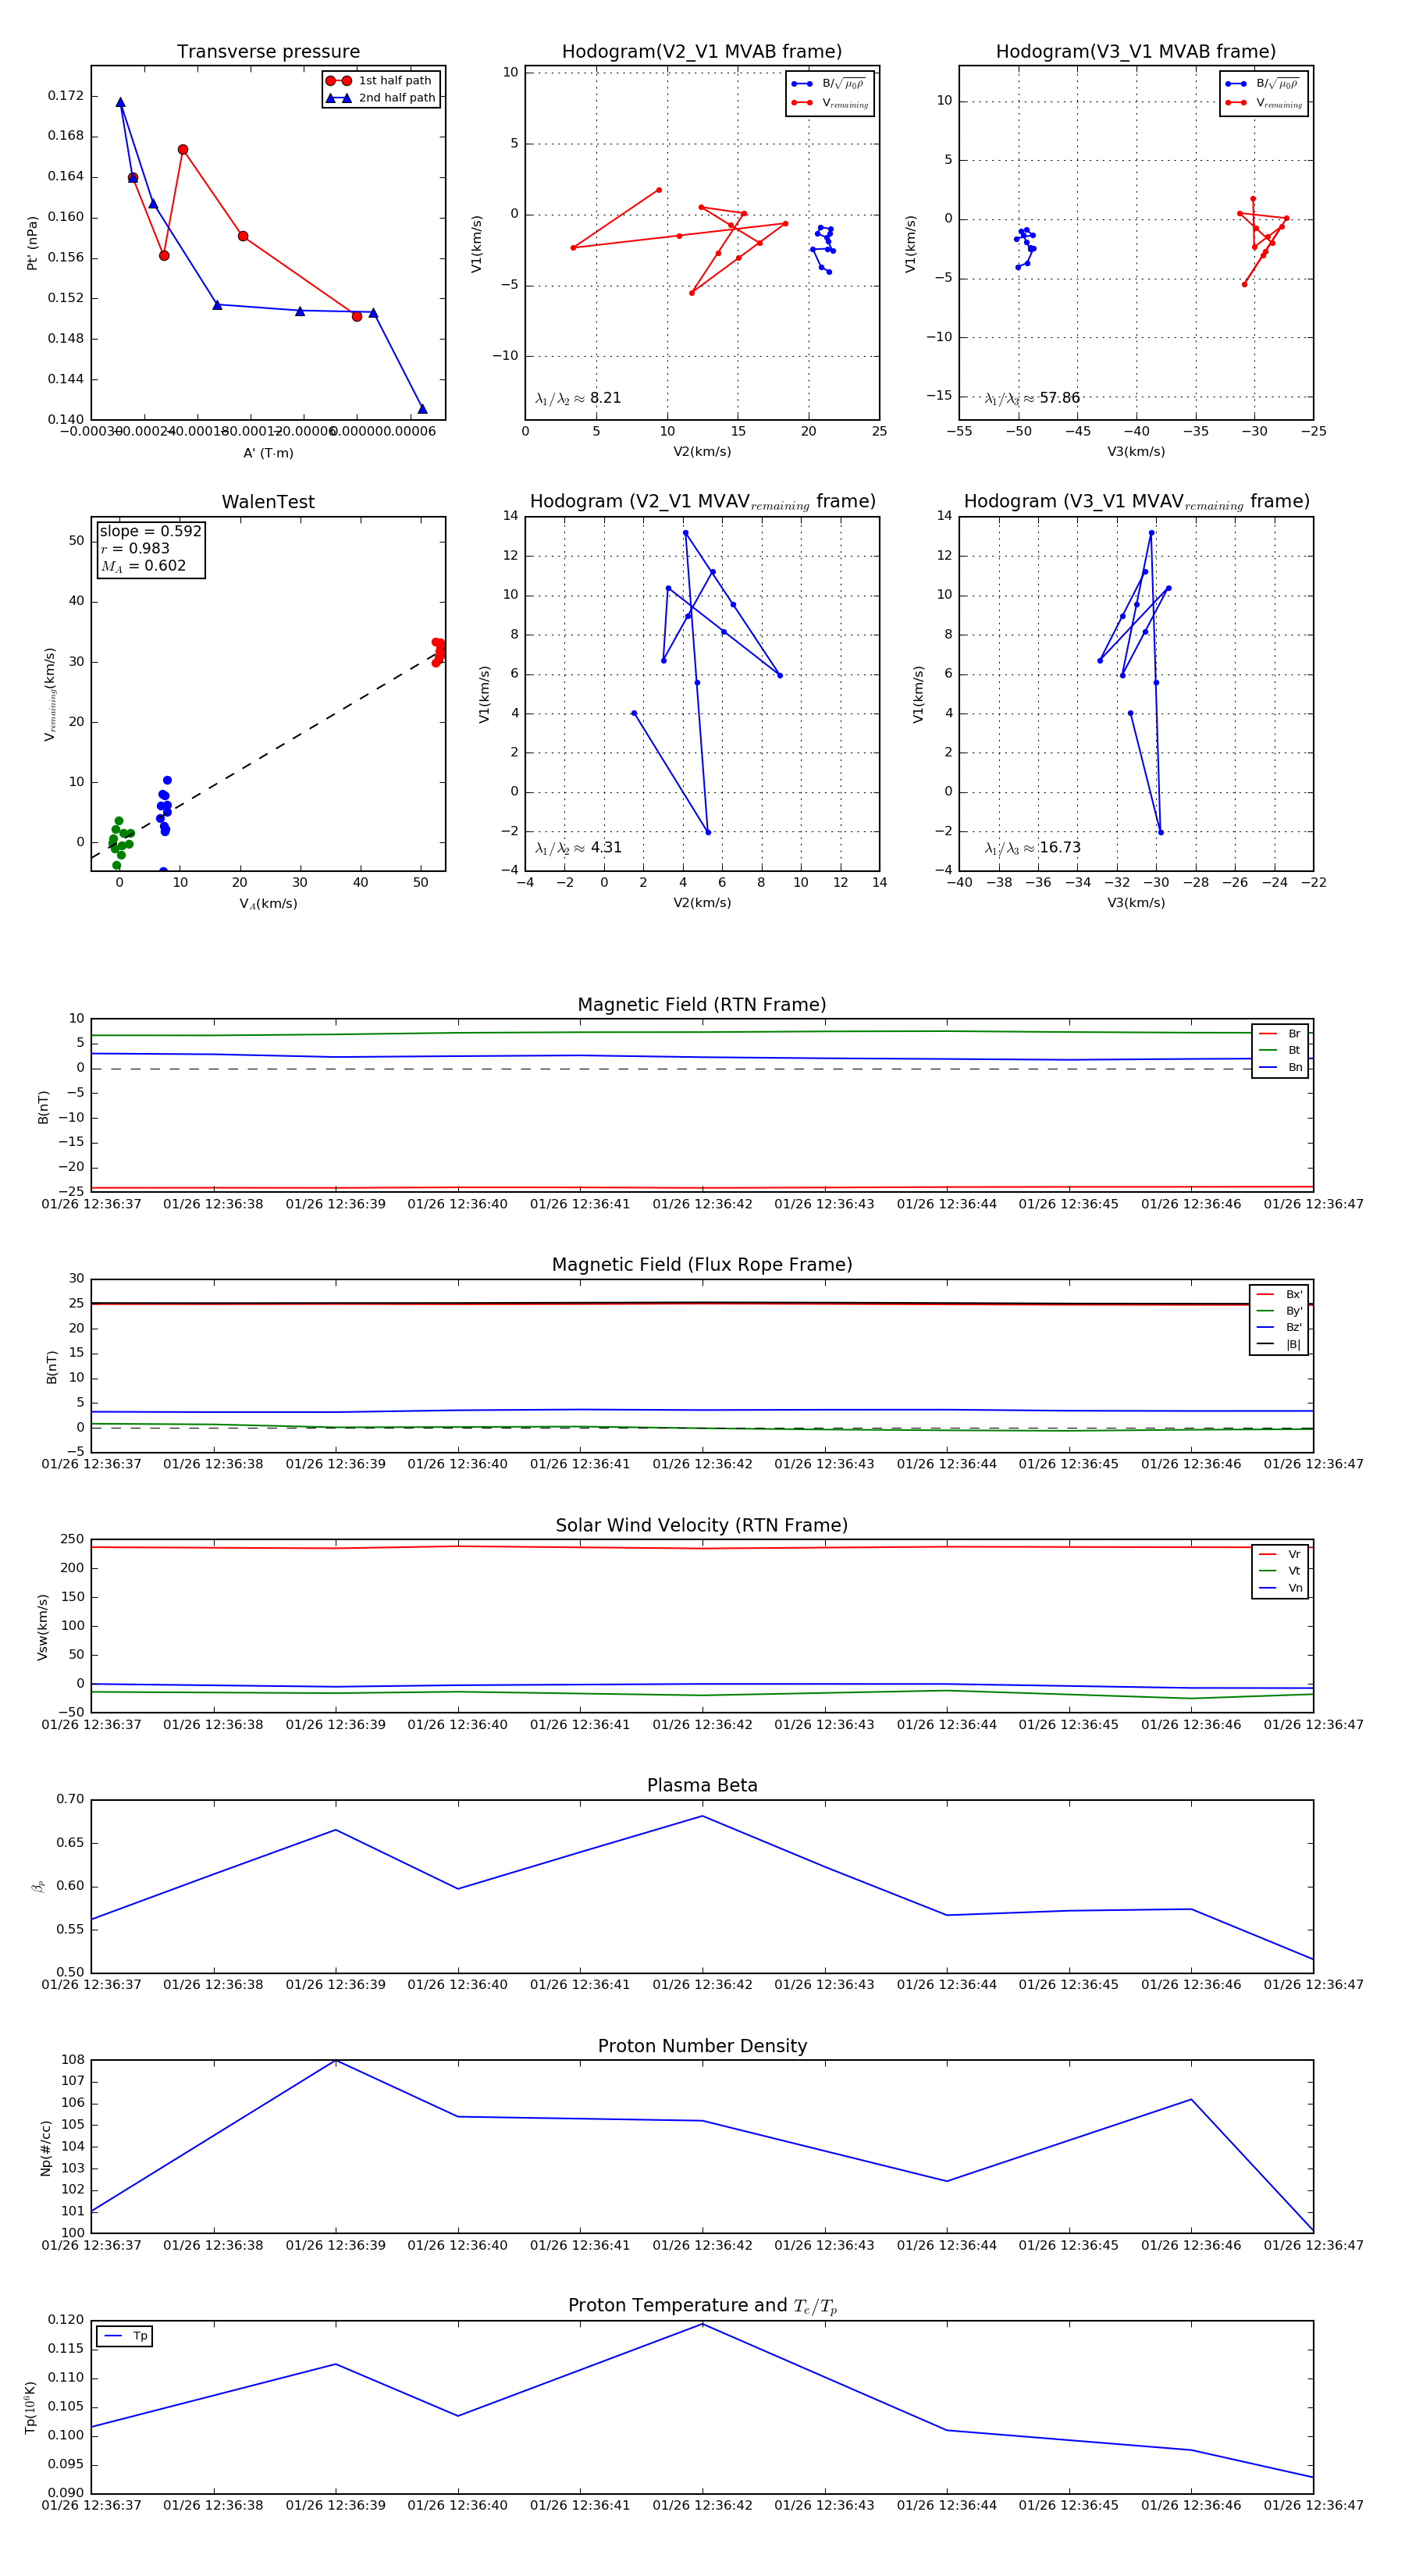Click the "Np(#/cc)" y-axis label
This screenshot has width=1405, height=2576.
45,2148
